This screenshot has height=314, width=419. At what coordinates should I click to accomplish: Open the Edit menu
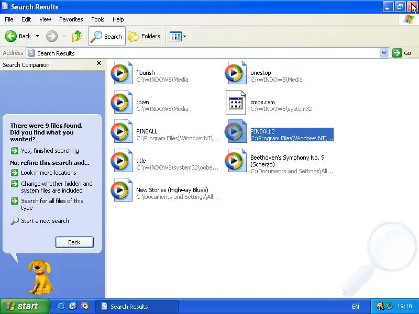tap(26, 19)
